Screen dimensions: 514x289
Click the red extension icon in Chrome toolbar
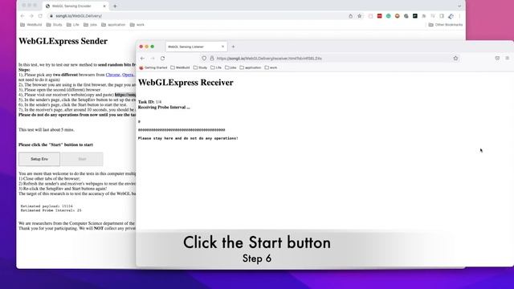point(379,16)
